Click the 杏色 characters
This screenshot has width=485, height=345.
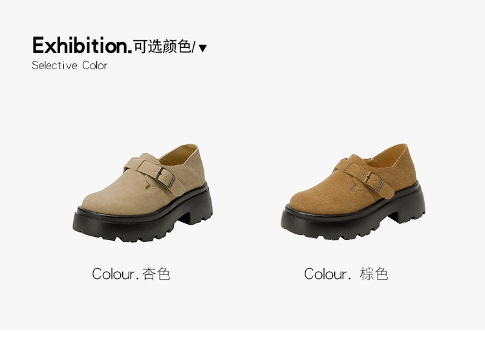coord(156,274)
